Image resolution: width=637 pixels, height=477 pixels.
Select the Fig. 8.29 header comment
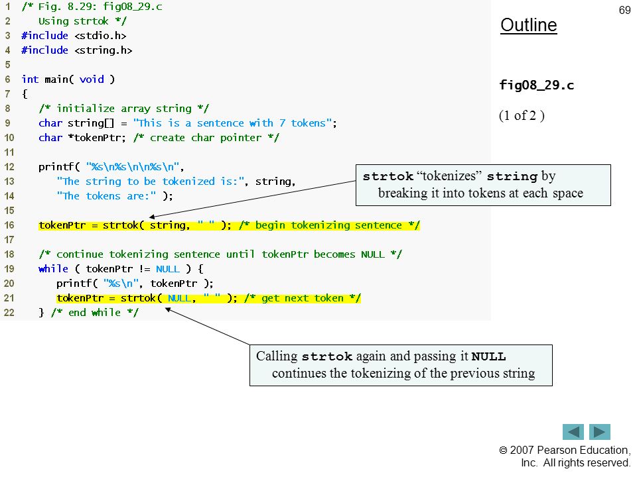click(92, 7)
